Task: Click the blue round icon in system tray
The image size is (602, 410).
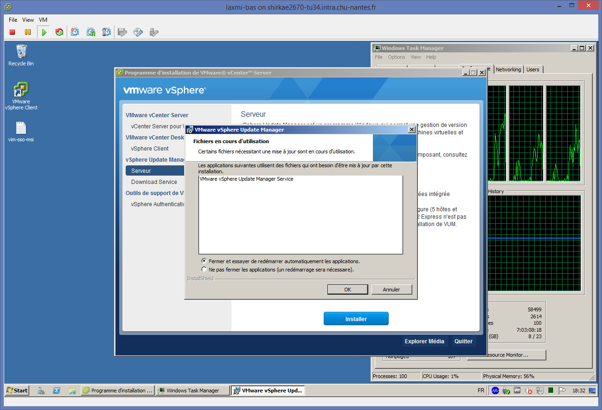Action: (495, 391)
